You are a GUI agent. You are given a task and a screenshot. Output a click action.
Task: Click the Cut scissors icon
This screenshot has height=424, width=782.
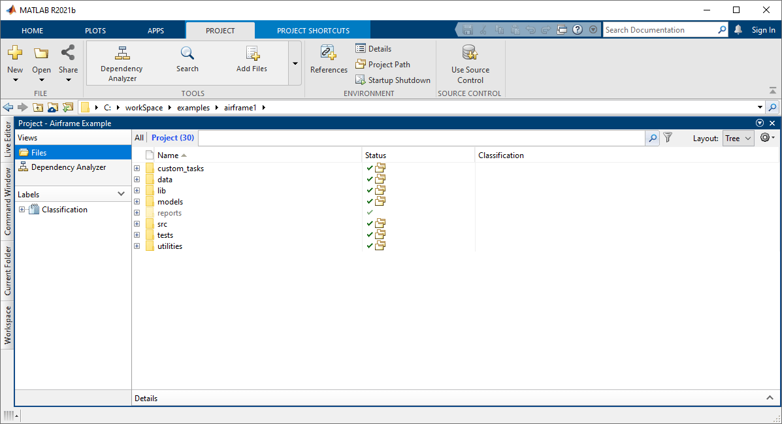pos(483,30)
